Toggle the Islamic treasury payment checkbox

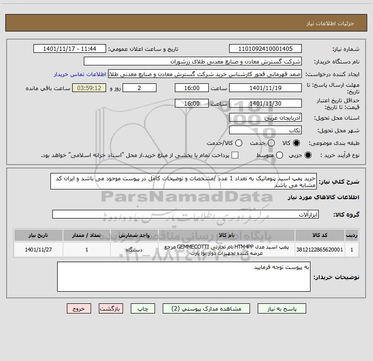[x=235, y=155]
